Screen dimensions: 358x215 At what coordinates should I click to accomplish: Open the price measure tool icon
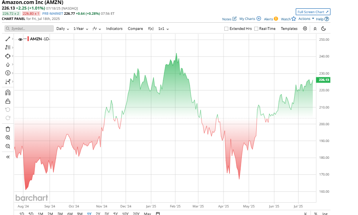coord(8,81)
